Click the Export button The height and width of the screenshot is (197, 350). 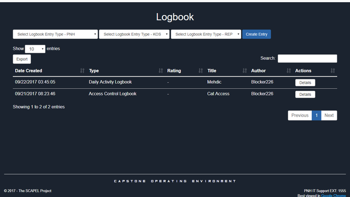[x=22, y=59]
